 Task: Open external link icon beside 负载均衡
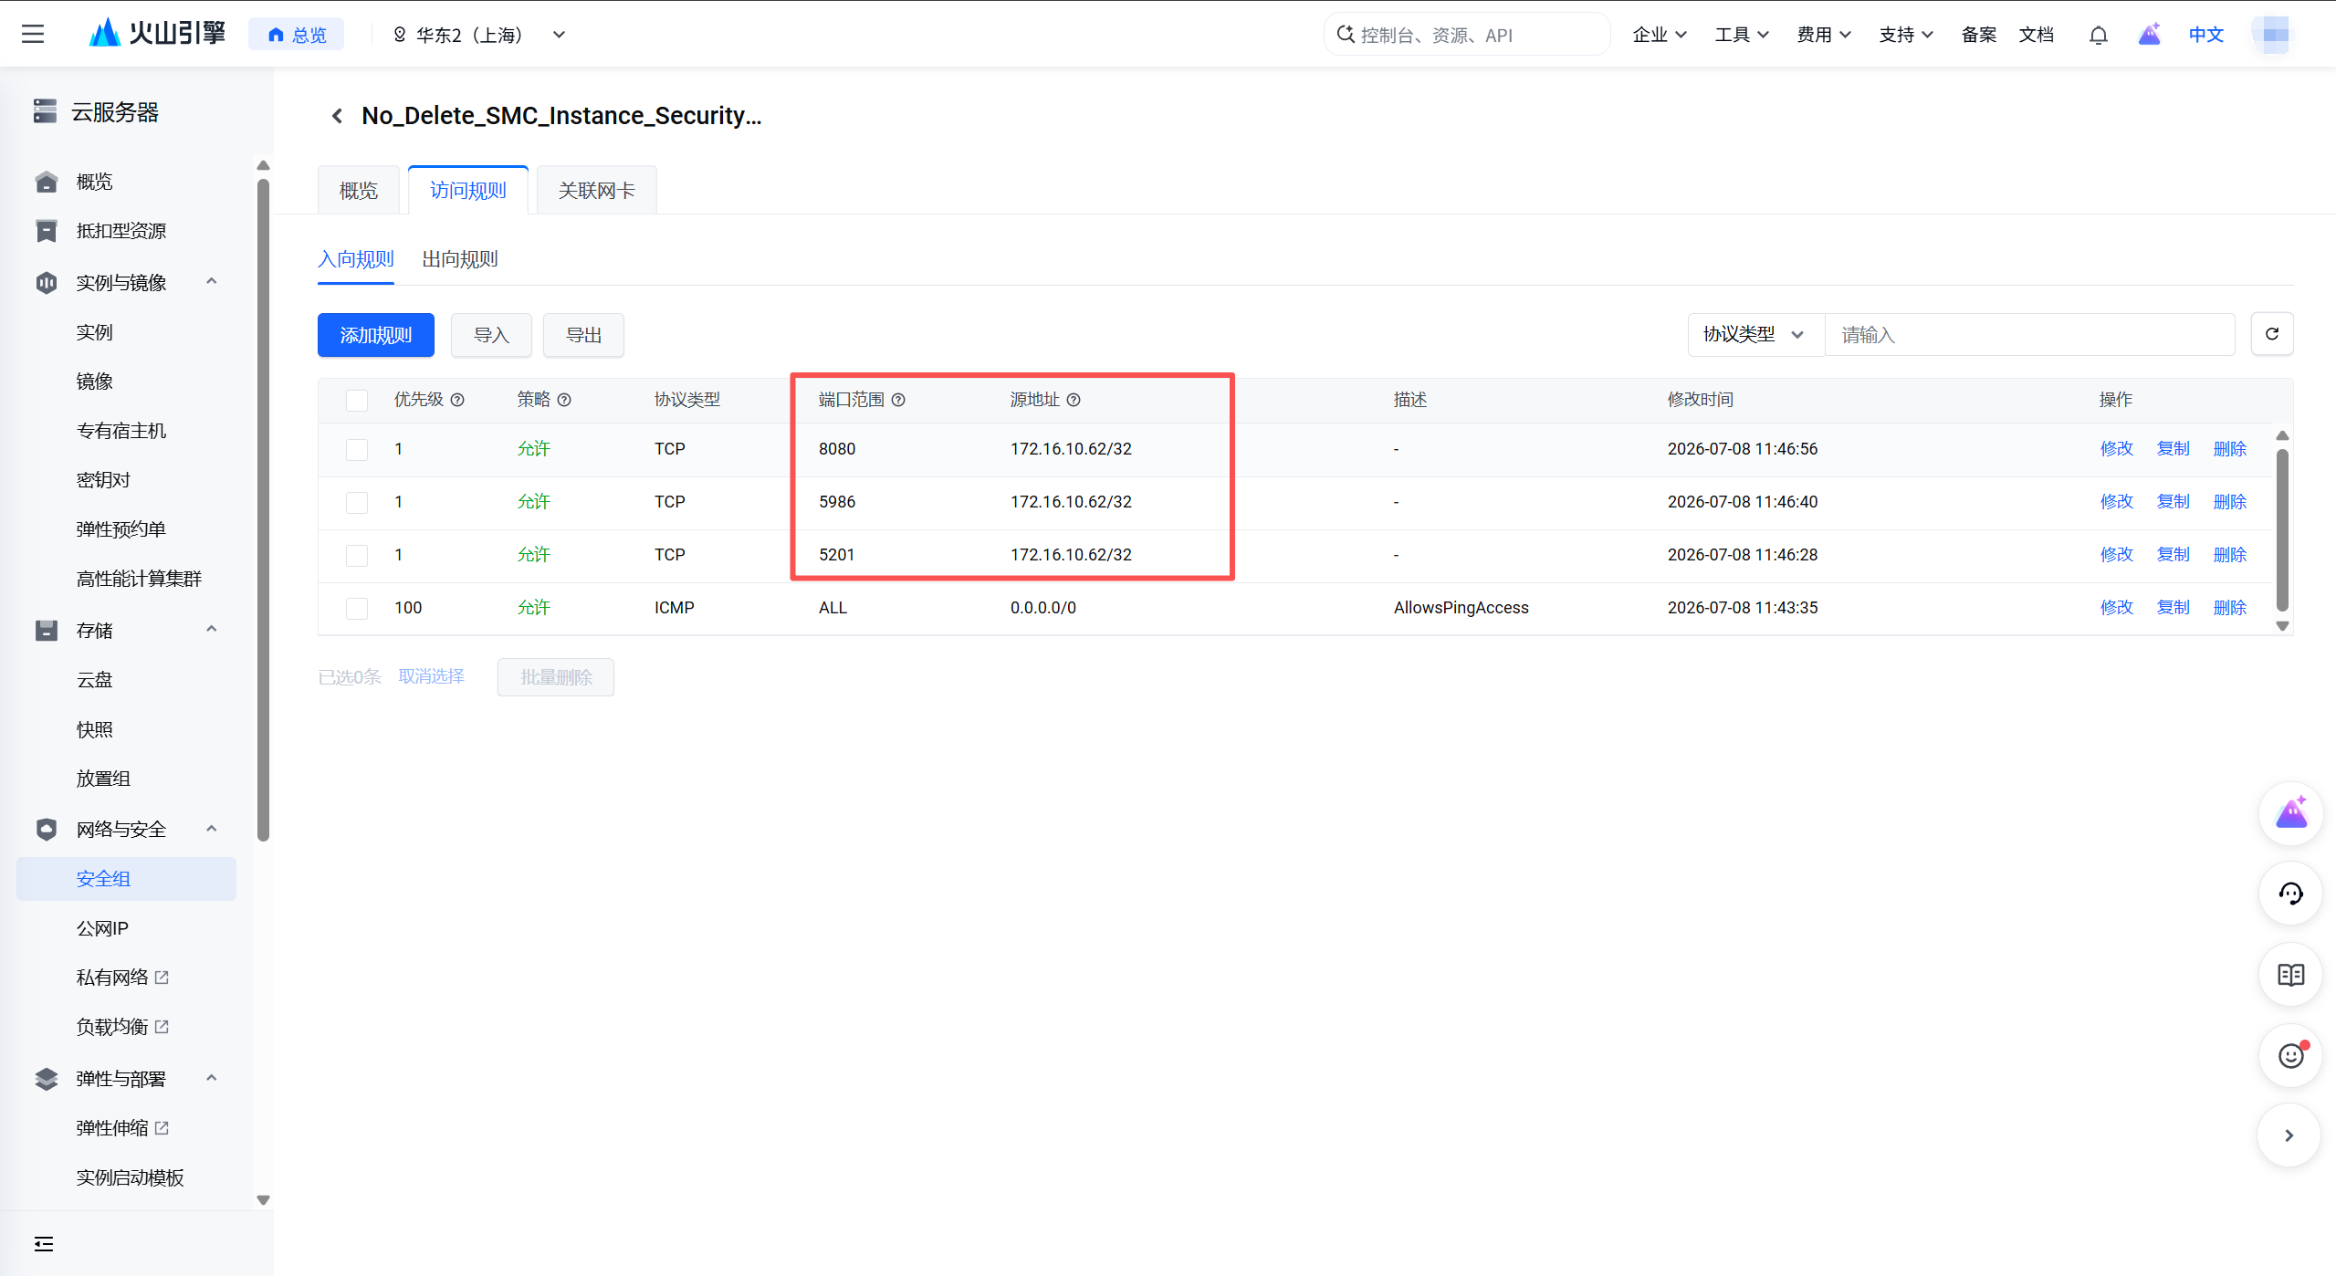click(162, 1027)
